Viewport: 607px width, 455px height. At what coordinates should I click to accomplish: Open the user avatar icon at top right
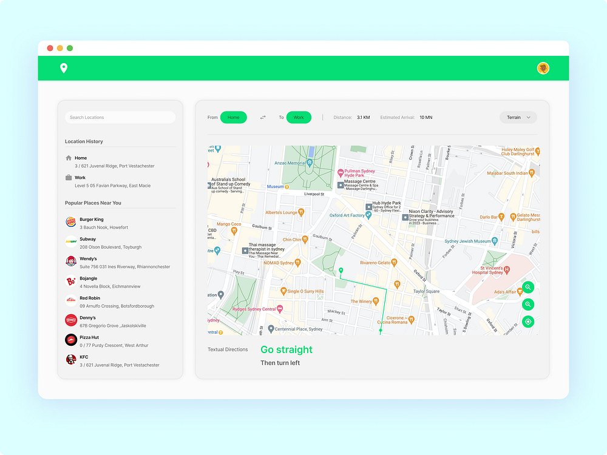(x=543, y=69)
